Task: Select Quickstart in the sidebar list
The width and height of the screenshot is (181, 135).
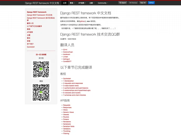Action: (x=31, y=47)
